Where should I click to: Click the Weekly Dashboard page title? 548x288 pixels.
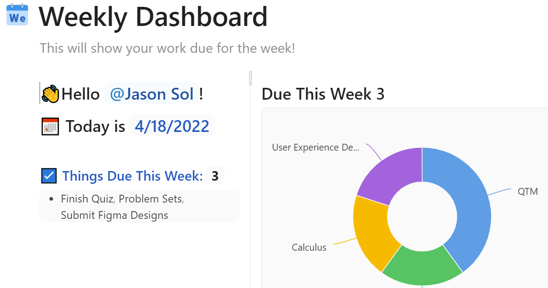pyautogui.click(x=153, y=17)
